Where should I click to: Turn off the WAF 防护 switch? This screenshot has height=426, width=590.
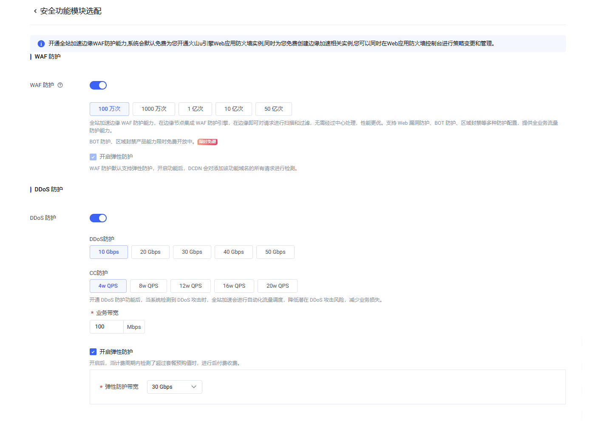(98, 85)
